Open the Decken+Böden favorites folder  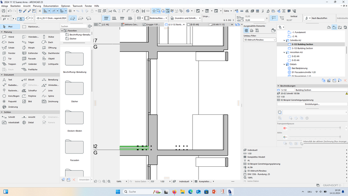[74, 118]
